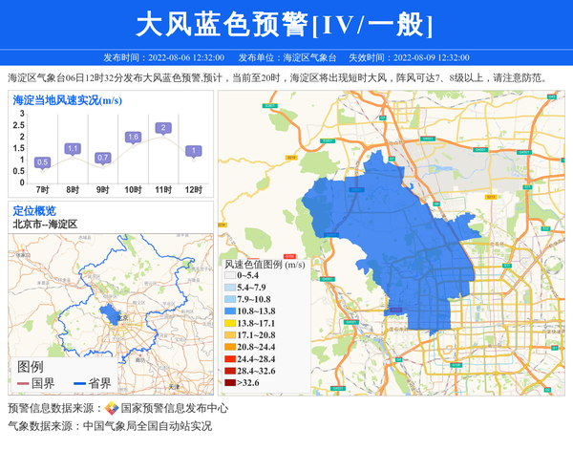
Task: Click the yellow 13.8~17.1 legend swatch
Action: click(x=229, y=324)
